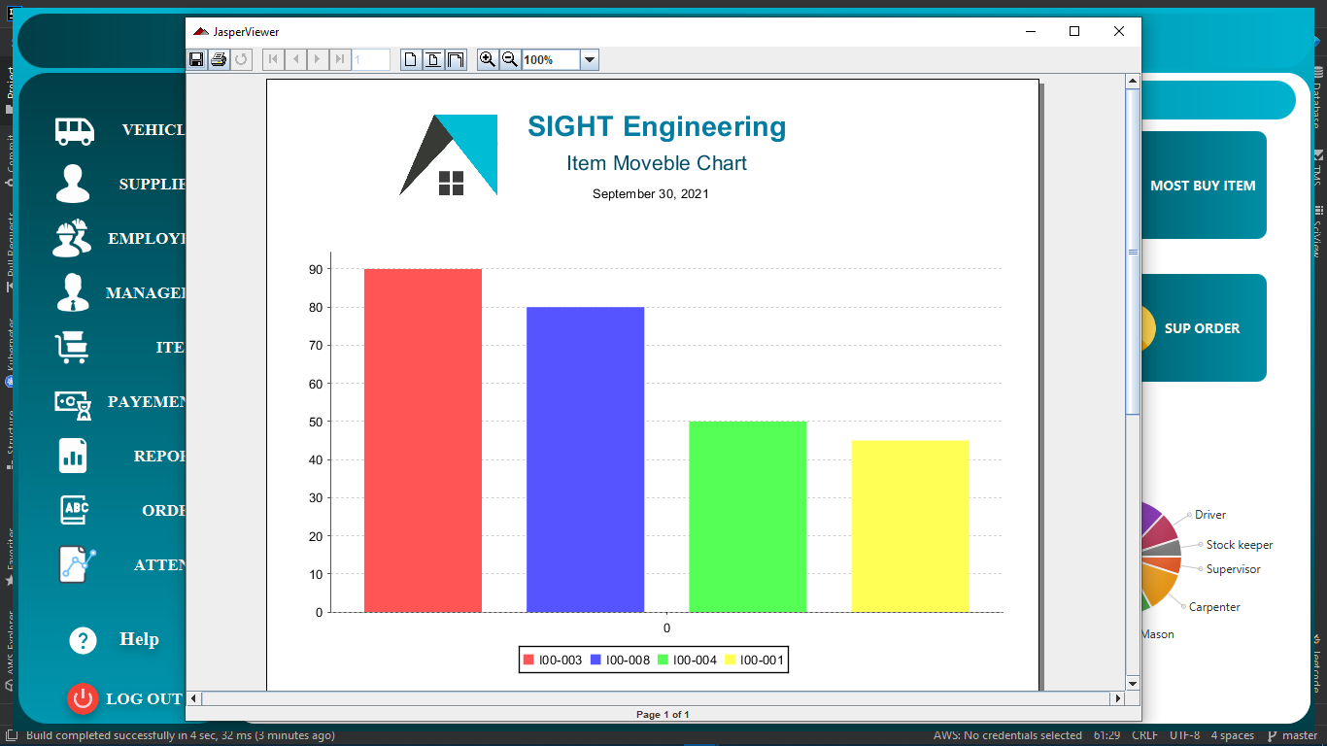The width and height of the screenshot is (1327, 746).
Task: Open the Supplier person icon in sidebar
Action: point(73,184)
